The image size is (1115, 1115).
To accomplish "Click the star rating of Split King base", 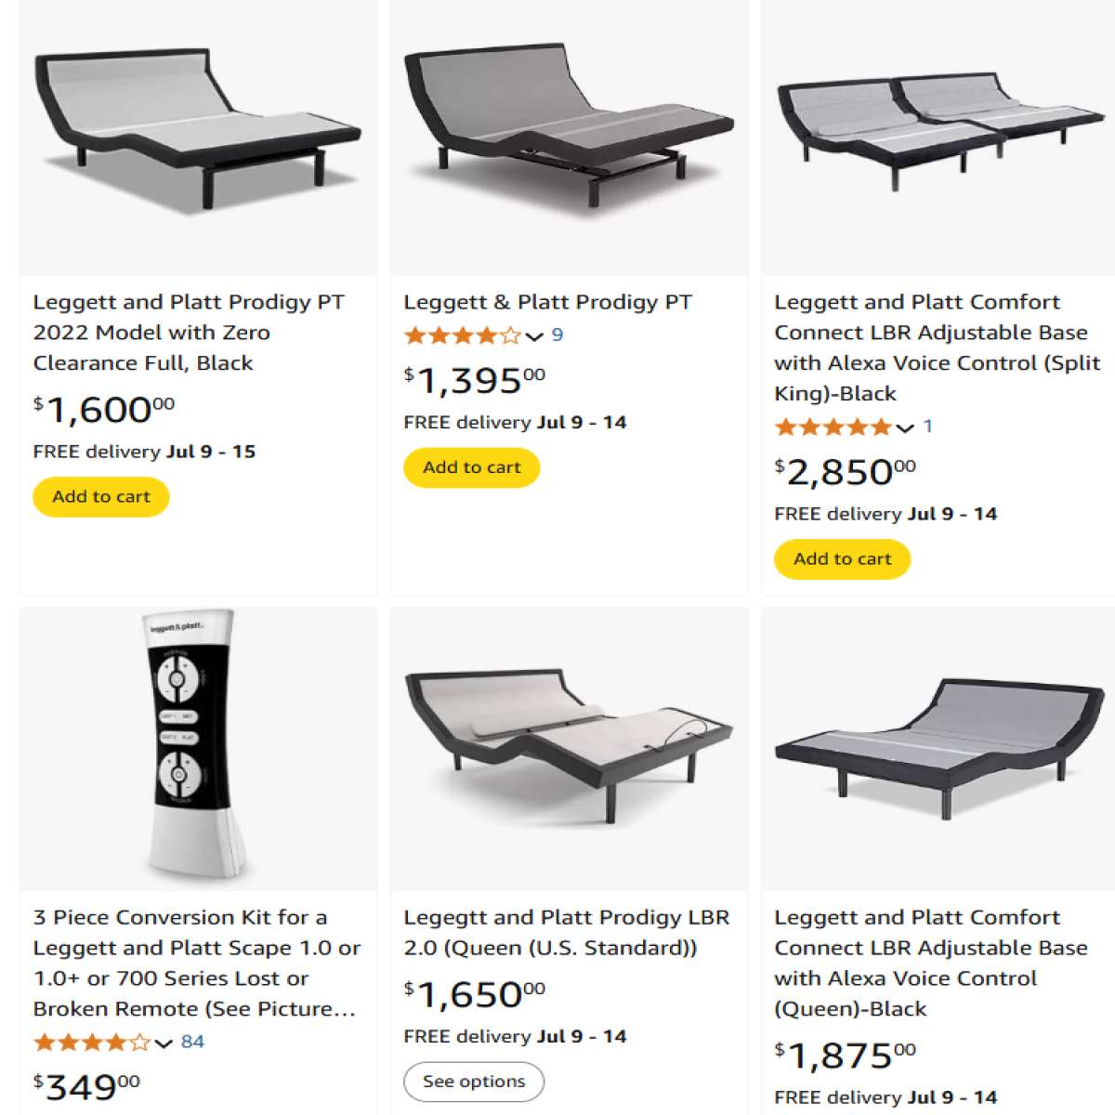I will (833, 427).
